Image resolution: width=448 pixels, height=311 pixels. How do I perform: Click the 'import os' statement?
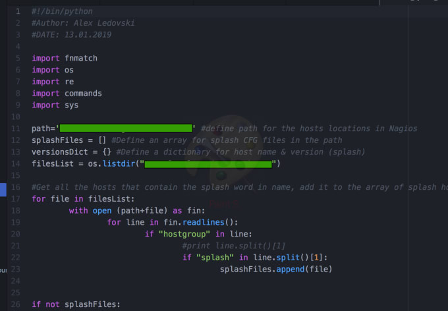pyautogui.click(x=53, y=70)
